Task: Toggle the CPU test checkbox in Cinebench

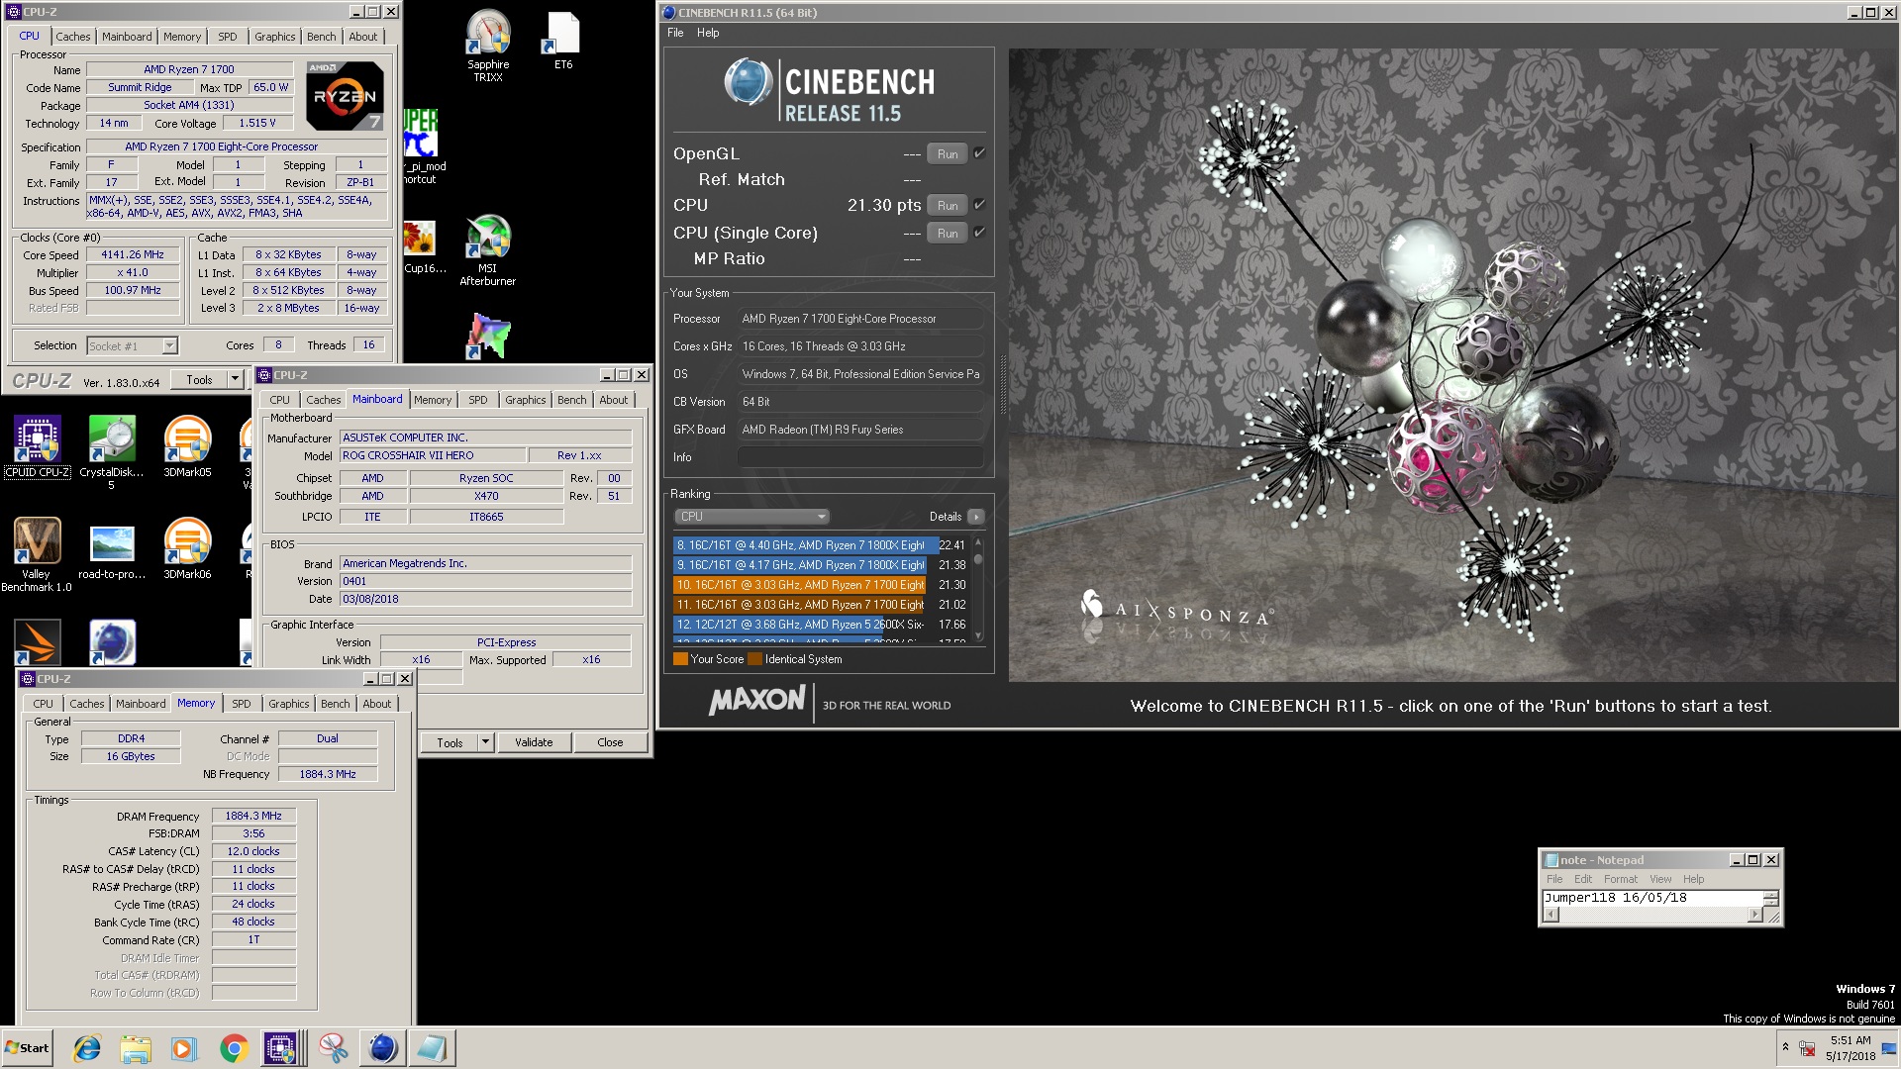Action: (979, 205)
